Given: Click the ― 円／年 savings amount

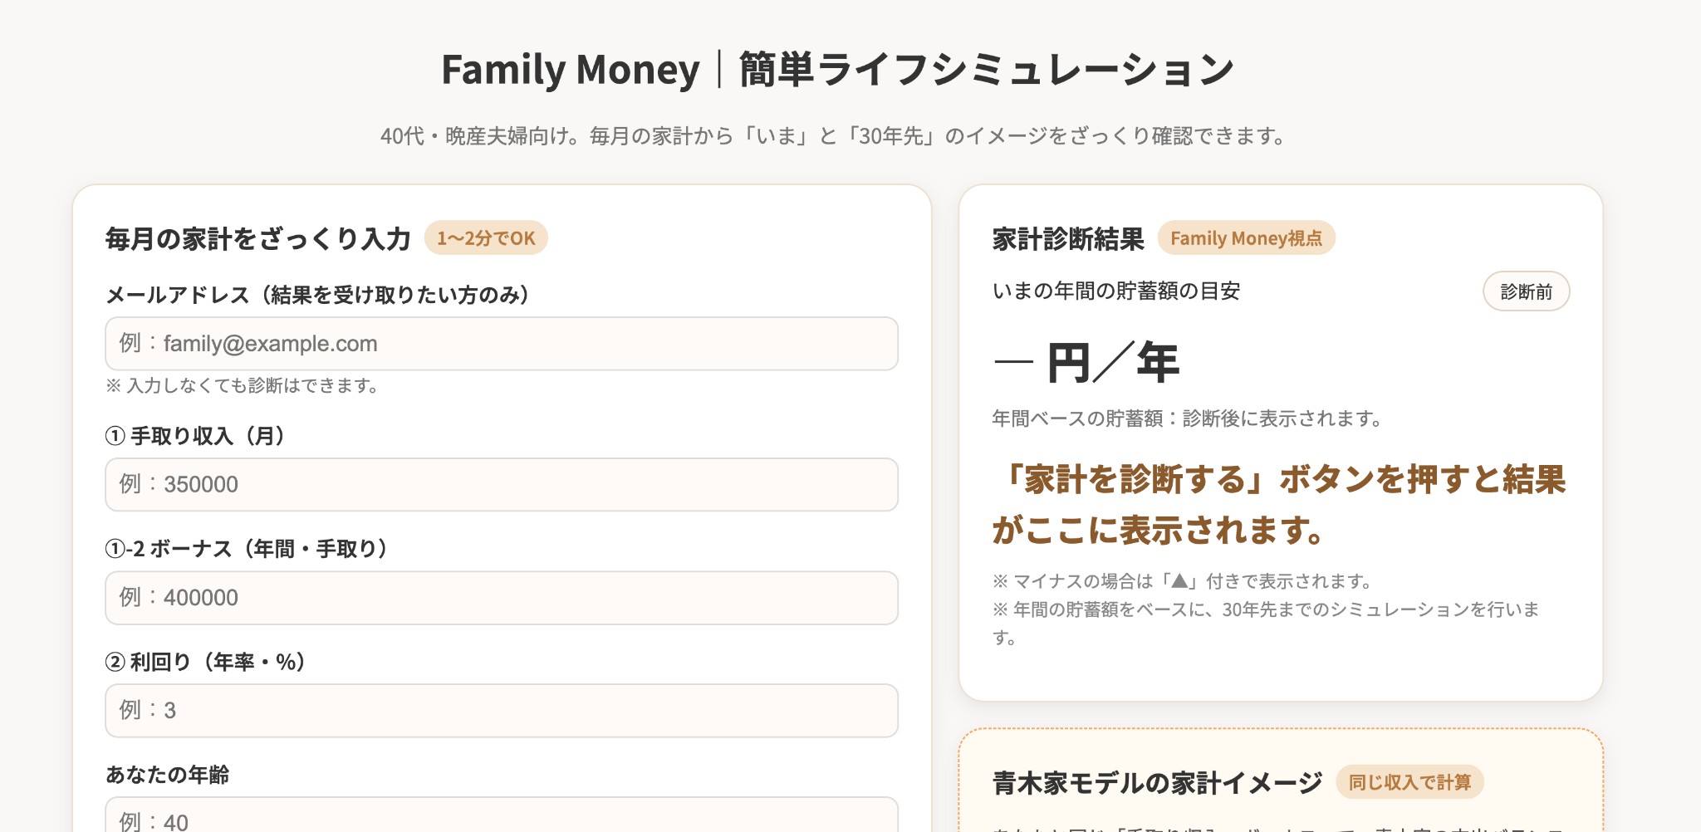Looking at the screenshot, I should 1086,363.
